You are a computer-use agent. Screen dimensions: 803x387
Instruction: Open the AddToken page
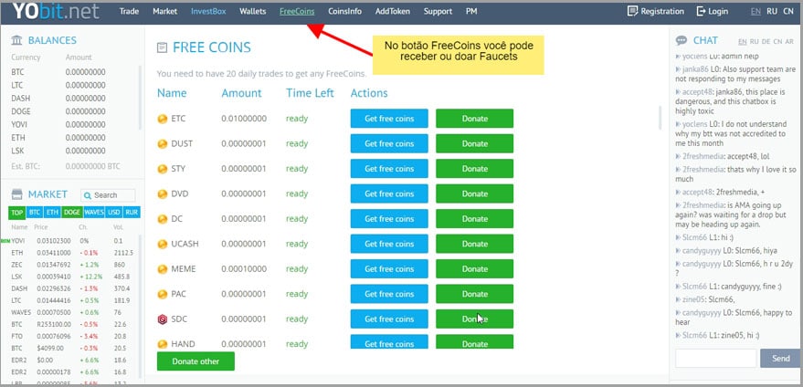(x=392, y=11)
